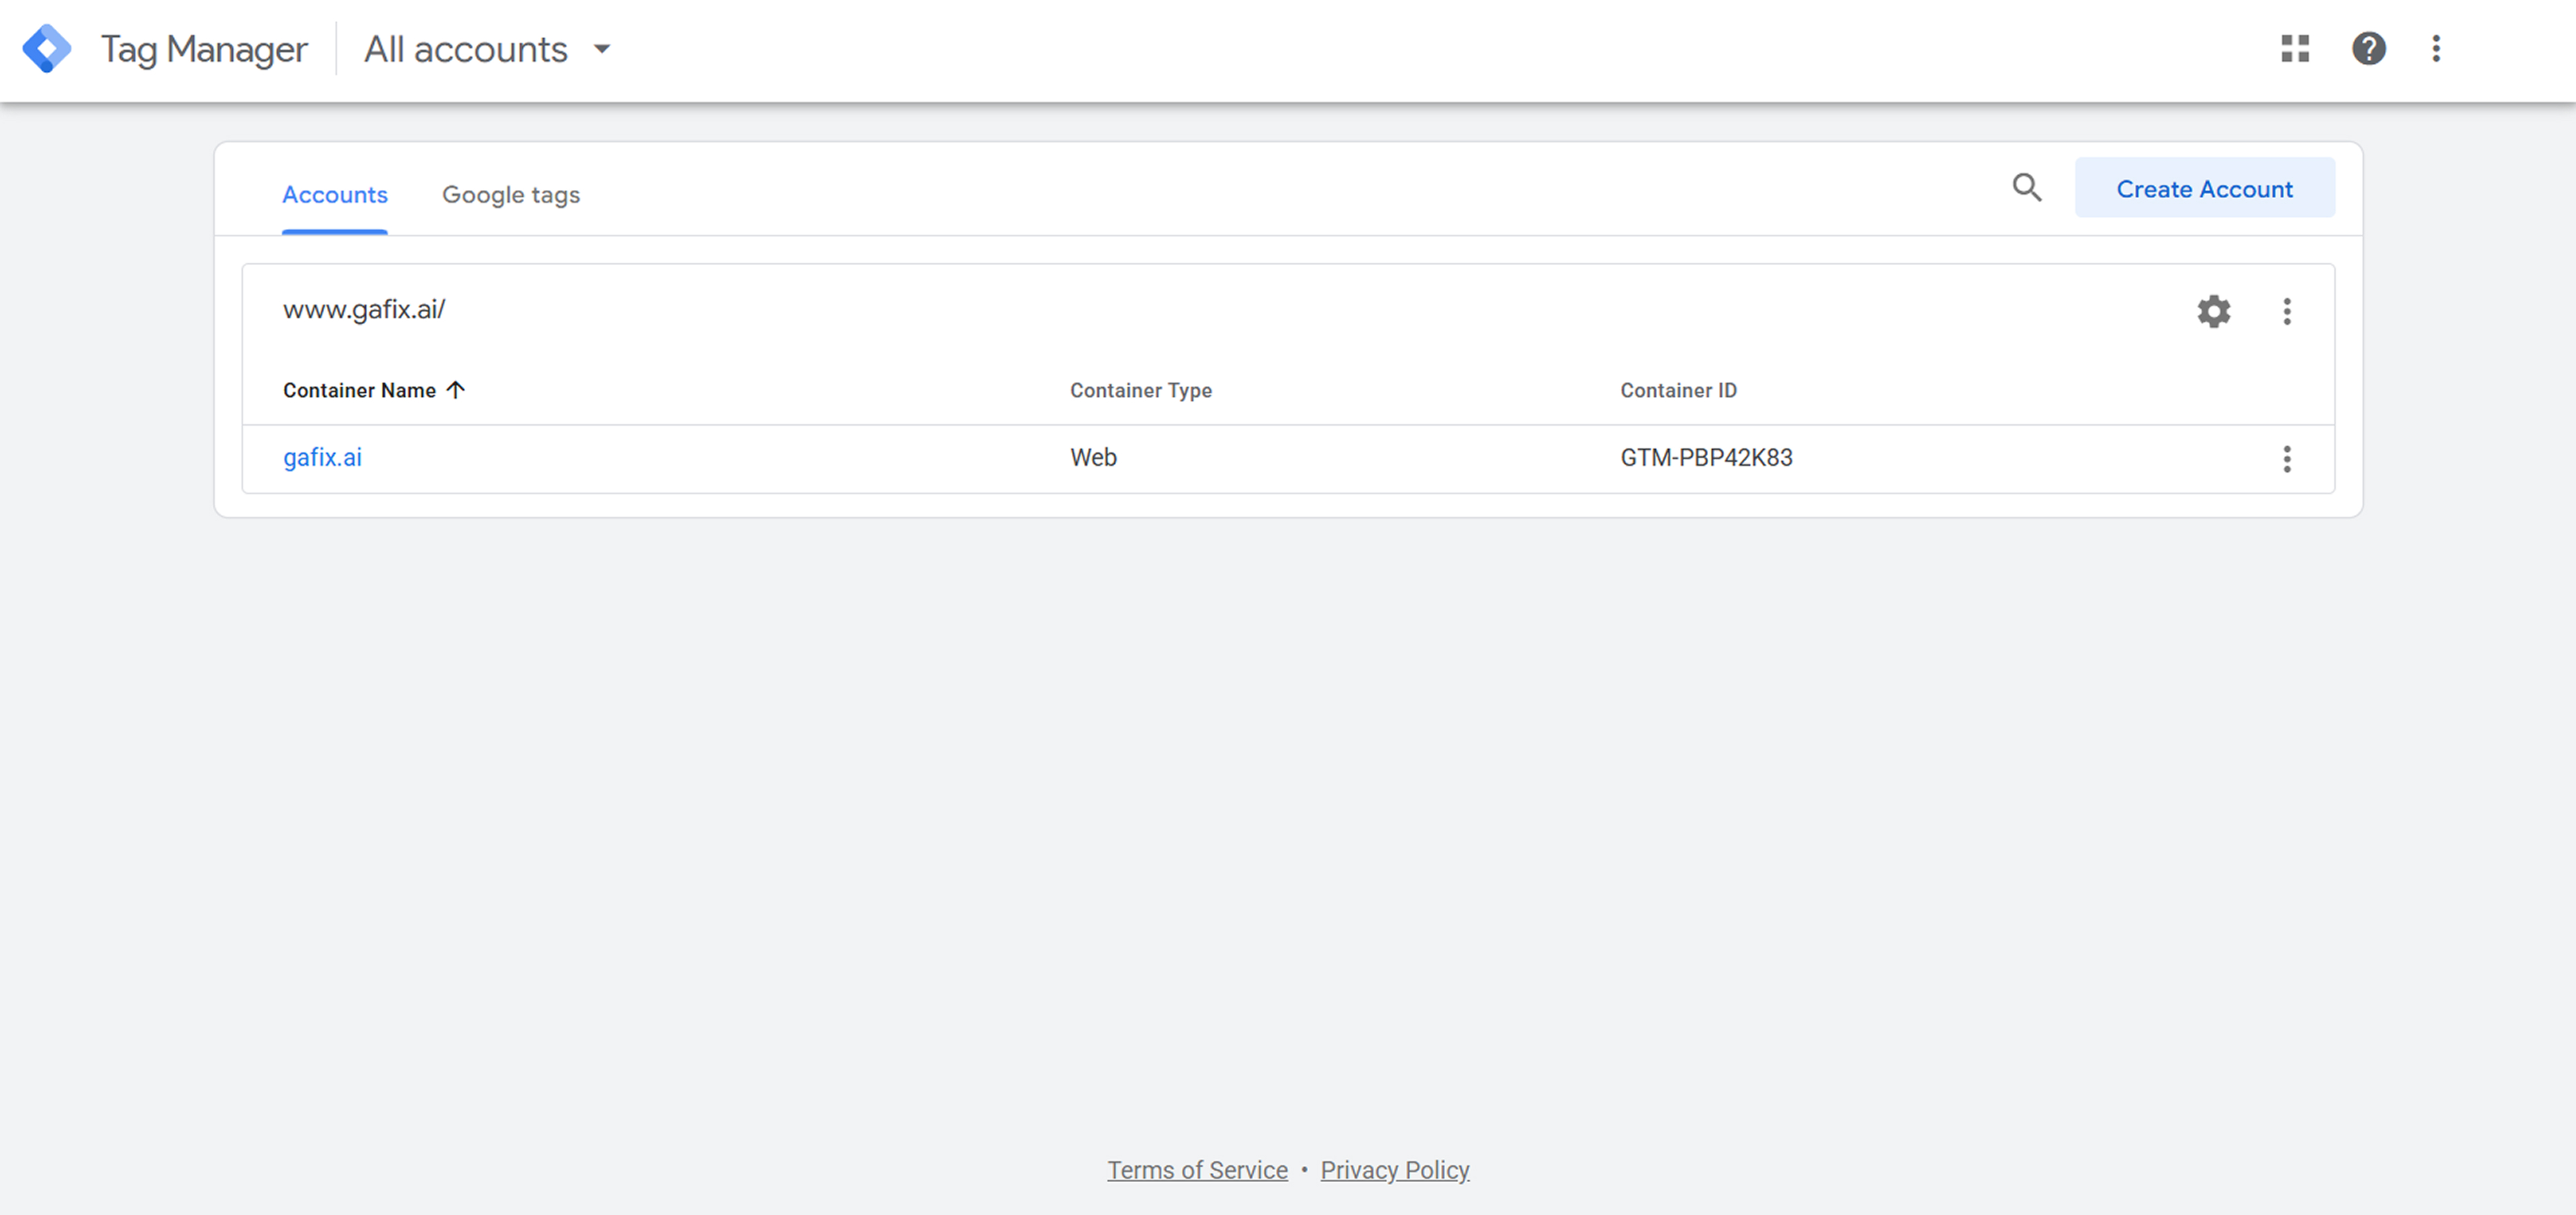
Task: Open gafix.ai container row three-dot menu
Action: coord(2287,459)
